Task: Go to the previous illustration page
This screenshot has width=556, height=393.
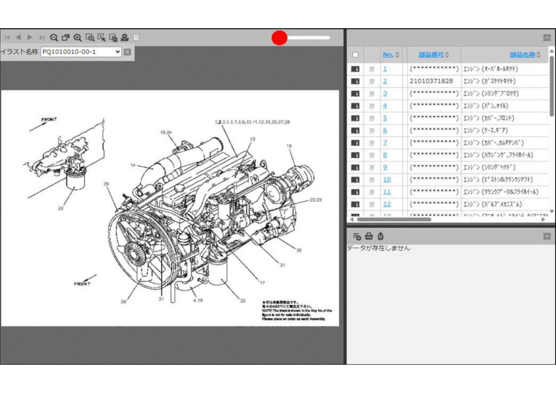Action: (19, 37)
